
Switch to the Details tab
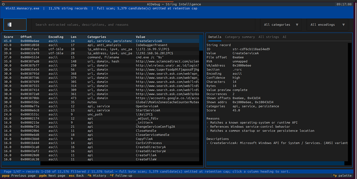click(215, 37)
